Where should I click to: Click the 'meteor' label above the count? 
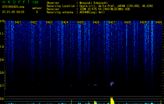pos(37,8)
